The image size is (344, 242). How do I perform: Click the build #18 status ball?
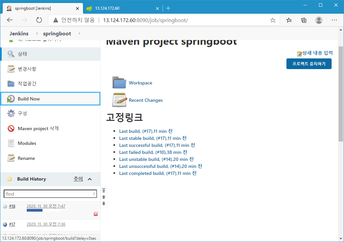[5, 206]
